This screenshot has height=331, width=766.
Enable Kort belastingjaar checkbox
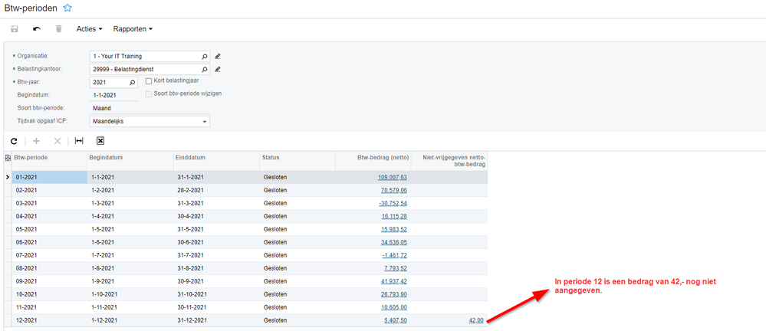click(x=149, y=81)
